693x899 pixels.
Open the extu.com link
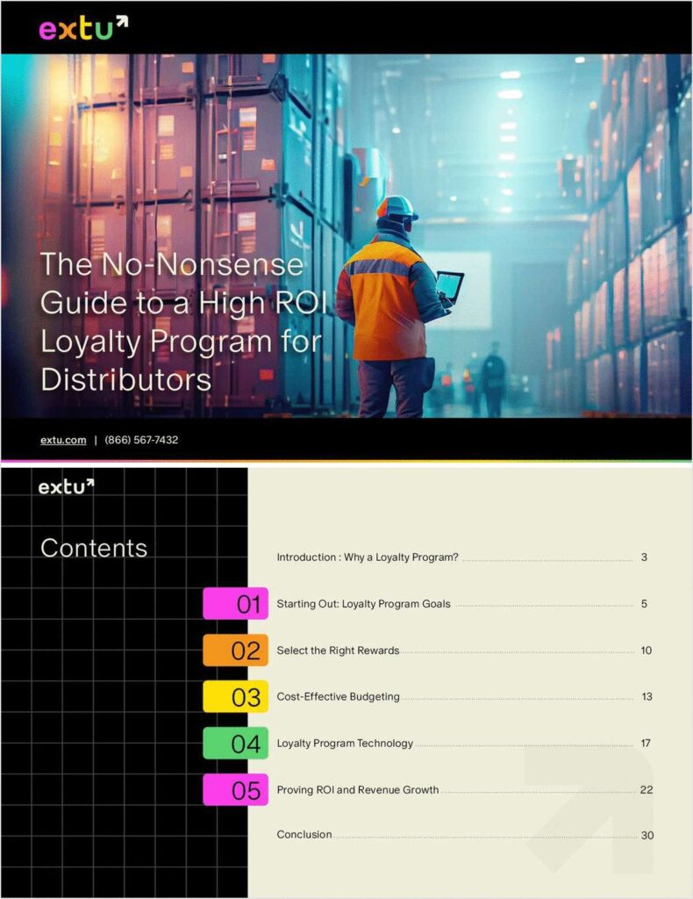tap(63, 440)
